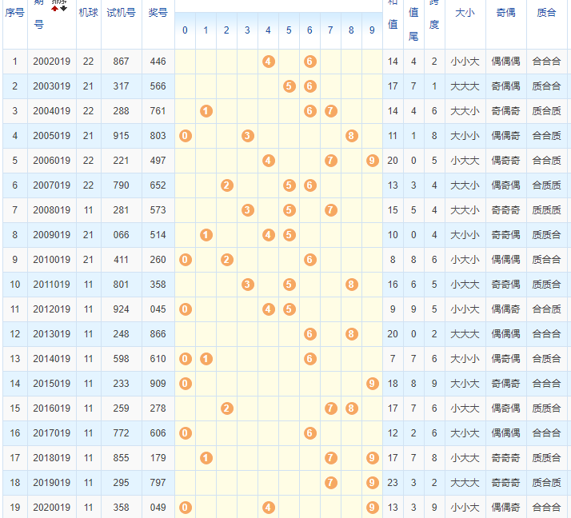Click orange ball 1 in row 2004019
Viewport: 571px width, 518px height.
(x=206, y=111)
